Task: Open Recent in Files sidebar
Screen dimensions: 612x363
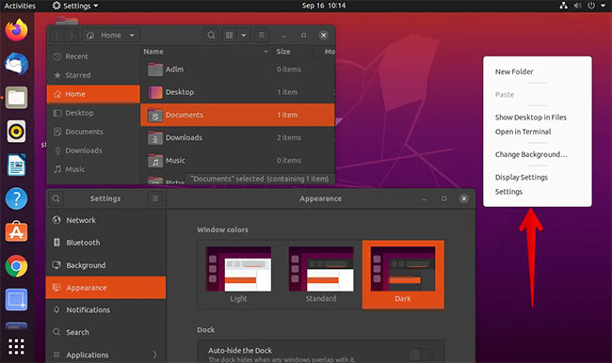Action: (93, 56)
